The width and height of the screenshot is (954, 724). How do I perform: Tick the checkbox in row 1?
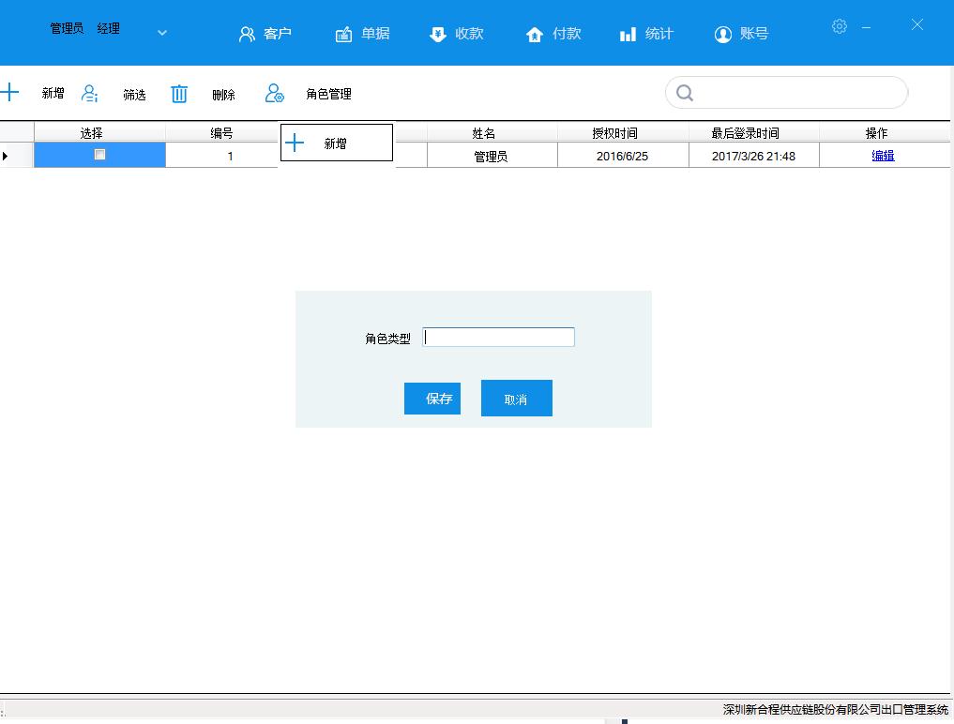[99, 155]
